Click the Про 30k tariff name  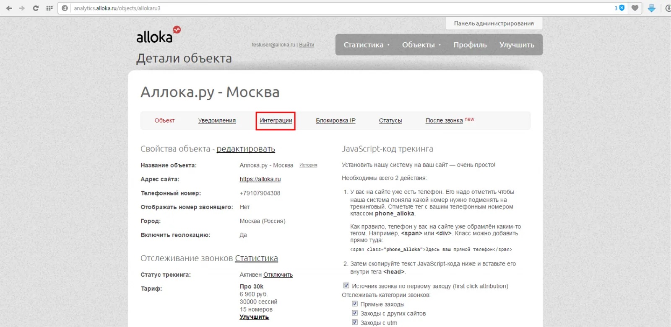[251, 286]
